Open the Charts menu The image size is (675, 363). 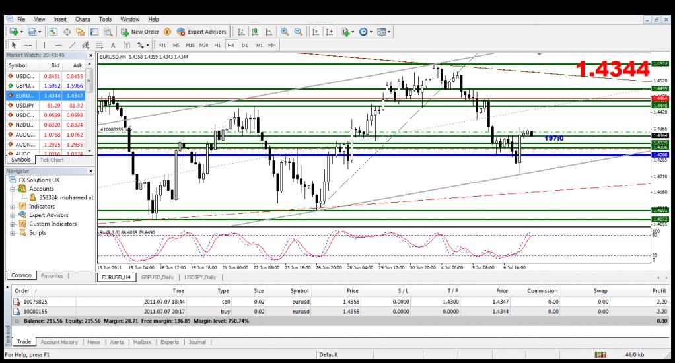83,20
